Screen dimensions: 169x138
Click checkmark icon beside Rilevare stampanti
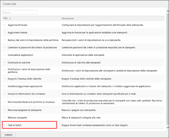(4, 118)
